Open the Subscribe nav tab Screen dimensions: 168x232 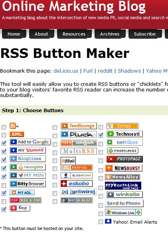(145, 34)
